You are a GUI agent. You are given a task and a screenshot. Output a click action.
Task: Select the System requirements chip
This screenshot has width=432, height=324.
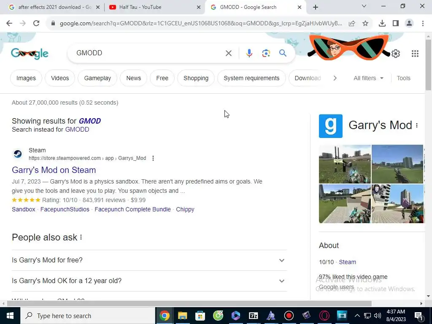coord(251,78)
